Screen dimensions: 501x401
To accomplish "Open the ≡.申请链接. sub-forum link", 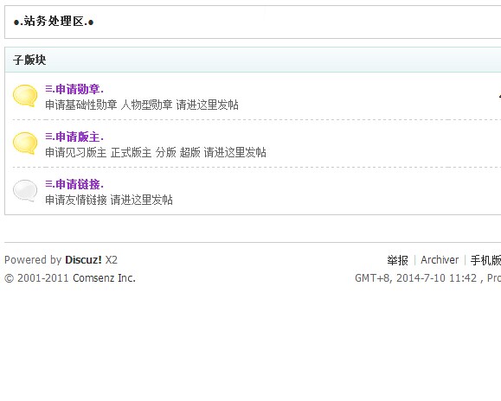I will coord(74,184).
